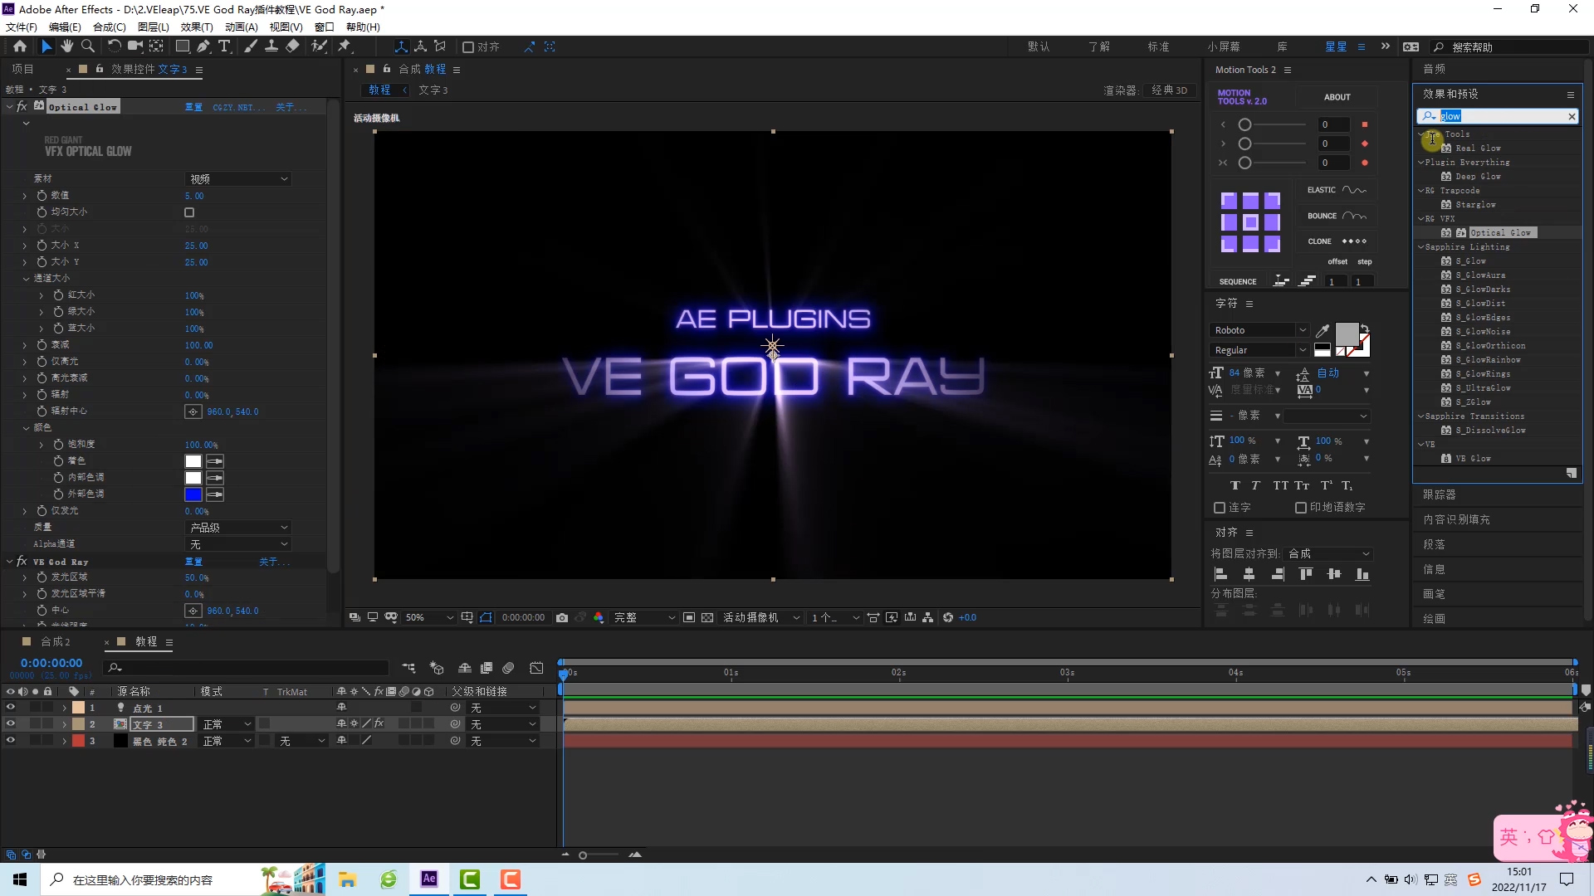Switch to the 项目 panel tab
The width and height of the screenshot is (1594, 896).
[22, 69]
